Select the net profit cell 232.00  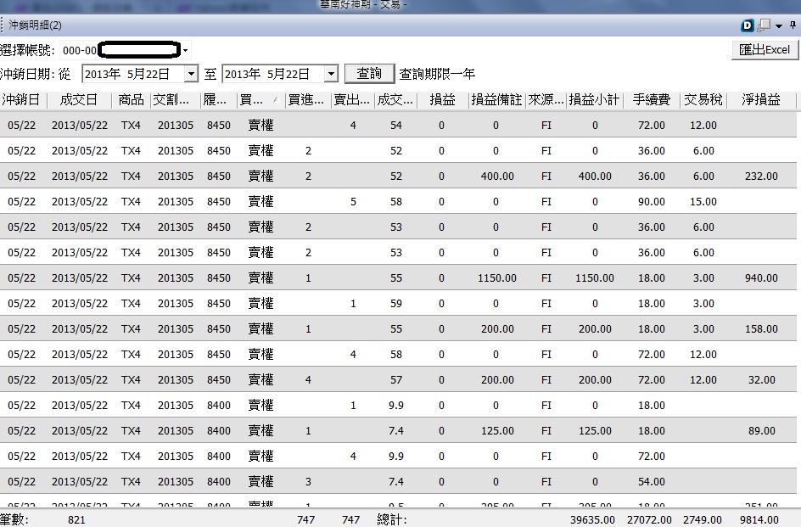(x=761, y=177)
